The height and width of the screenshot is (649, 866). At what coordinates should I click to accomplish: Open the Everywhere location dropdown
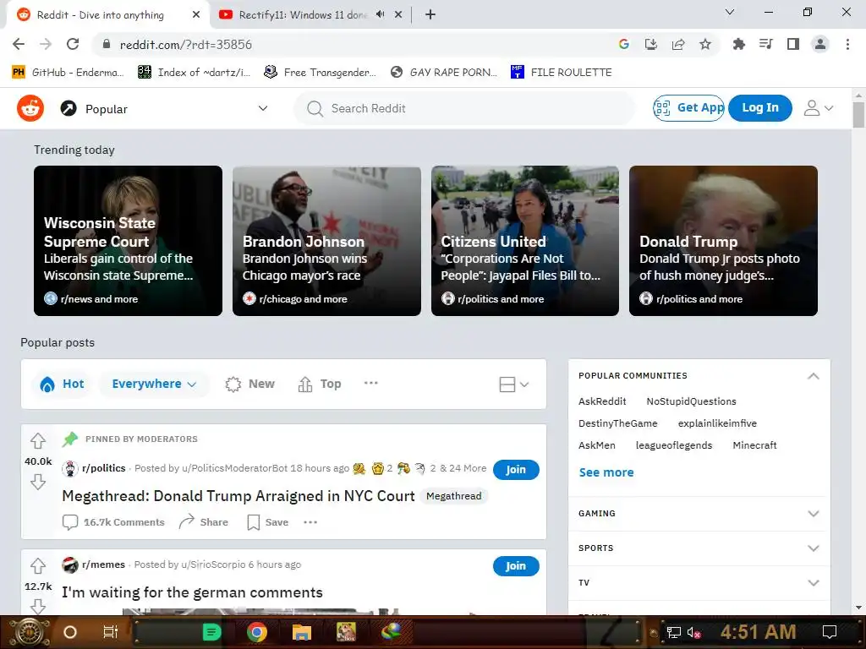(154, 384)
